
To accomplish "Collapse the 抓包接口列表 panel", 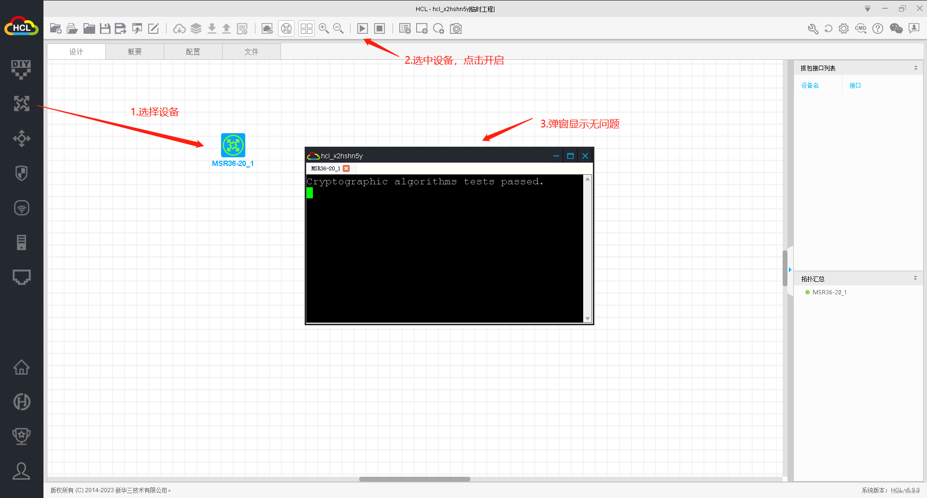I will tap(915, 68).
